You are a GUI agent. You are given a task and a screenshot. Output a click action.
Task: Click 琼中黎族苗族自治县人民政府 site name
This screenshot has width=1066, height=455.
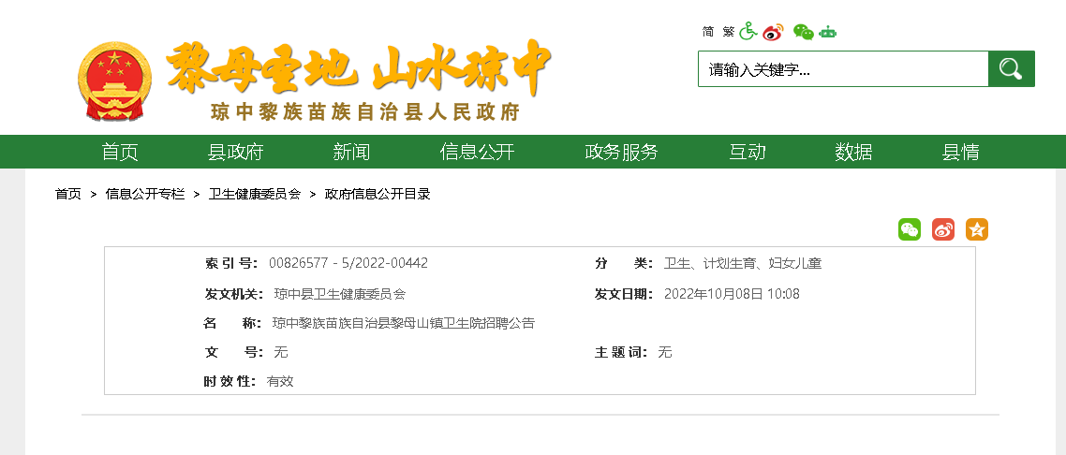pos(365,112)
